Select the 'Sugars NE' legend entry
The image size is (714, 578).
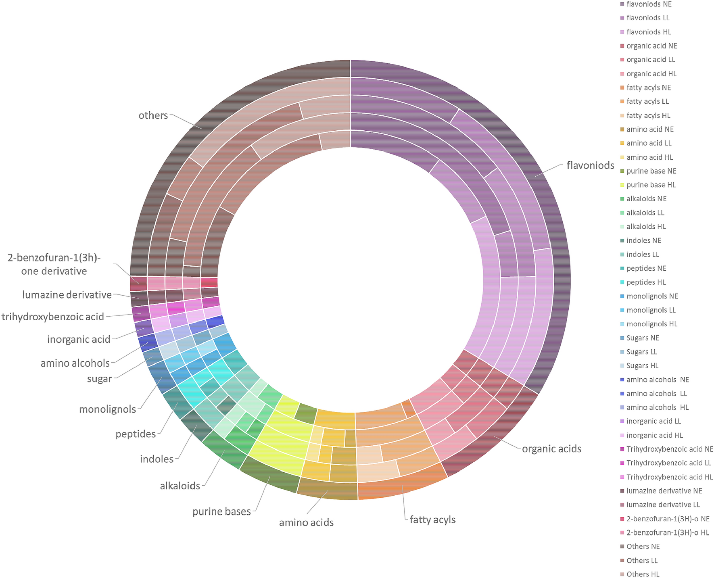point(643,338)
